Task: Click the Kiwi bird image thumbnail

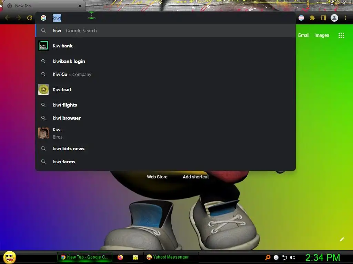Action: coord(43,133)
